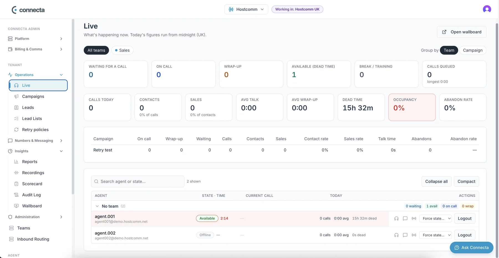Log out agent.001
Screen dimensions: 499x258
tap(465, 218)
